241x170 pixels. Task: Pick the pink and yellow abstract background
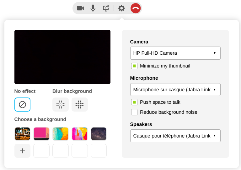[80, 134]
